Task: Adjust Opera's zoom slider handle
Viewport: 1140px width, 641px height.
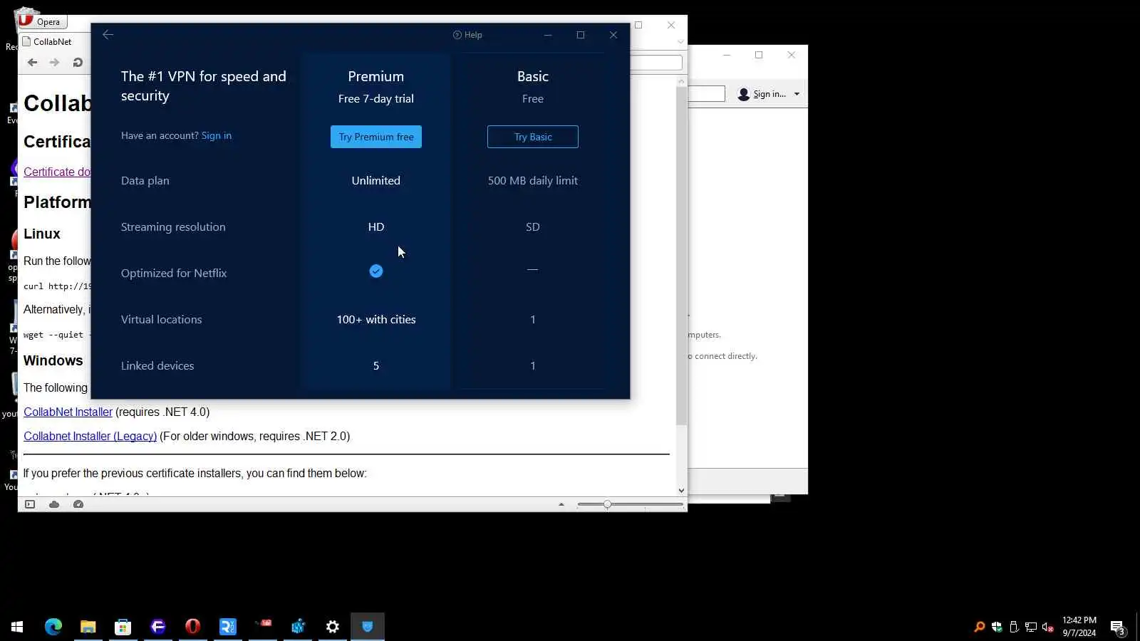Action: pos(607,504)
